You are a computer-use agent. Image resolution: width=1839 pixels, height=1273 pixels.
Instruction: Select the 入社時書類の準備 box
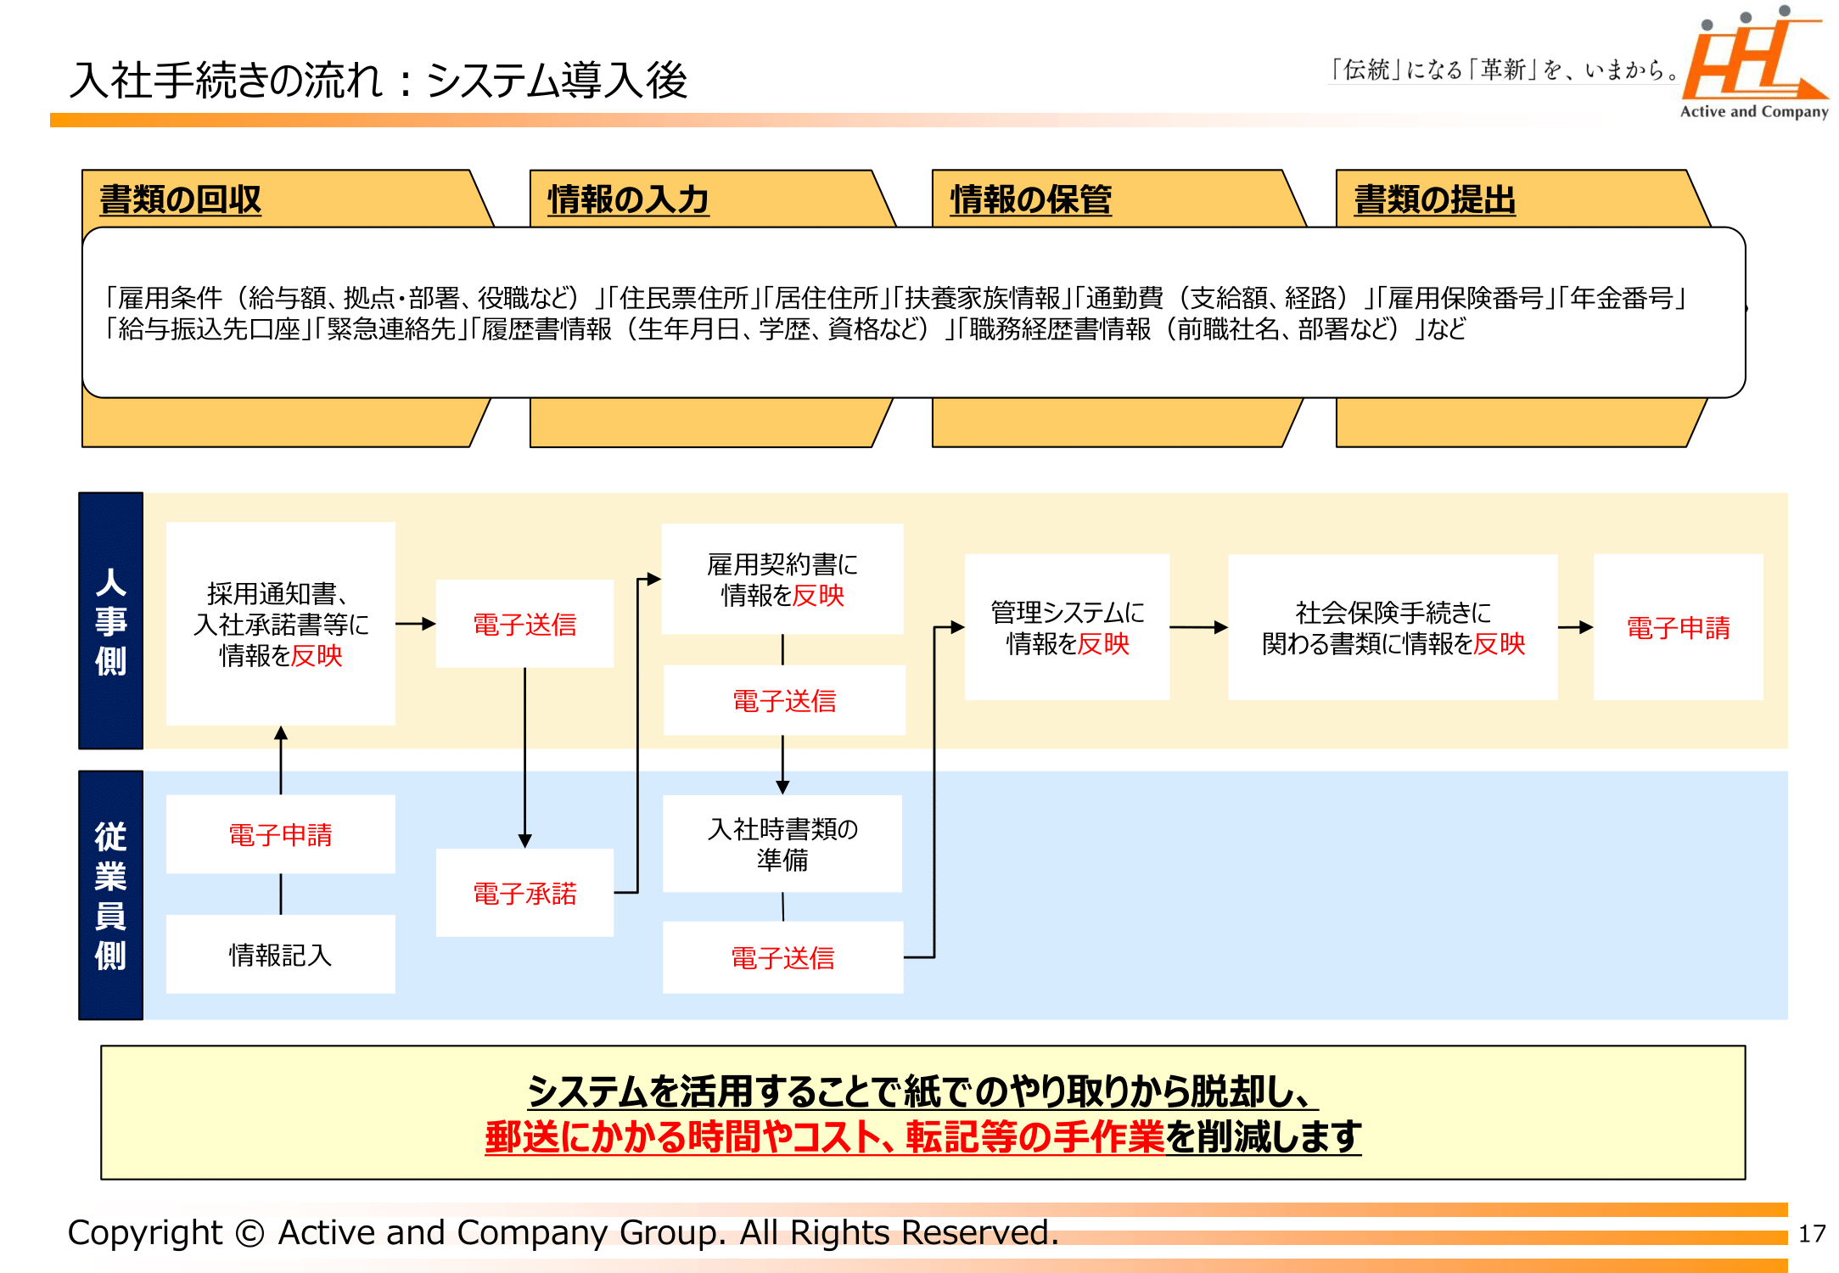pos(782,844)
